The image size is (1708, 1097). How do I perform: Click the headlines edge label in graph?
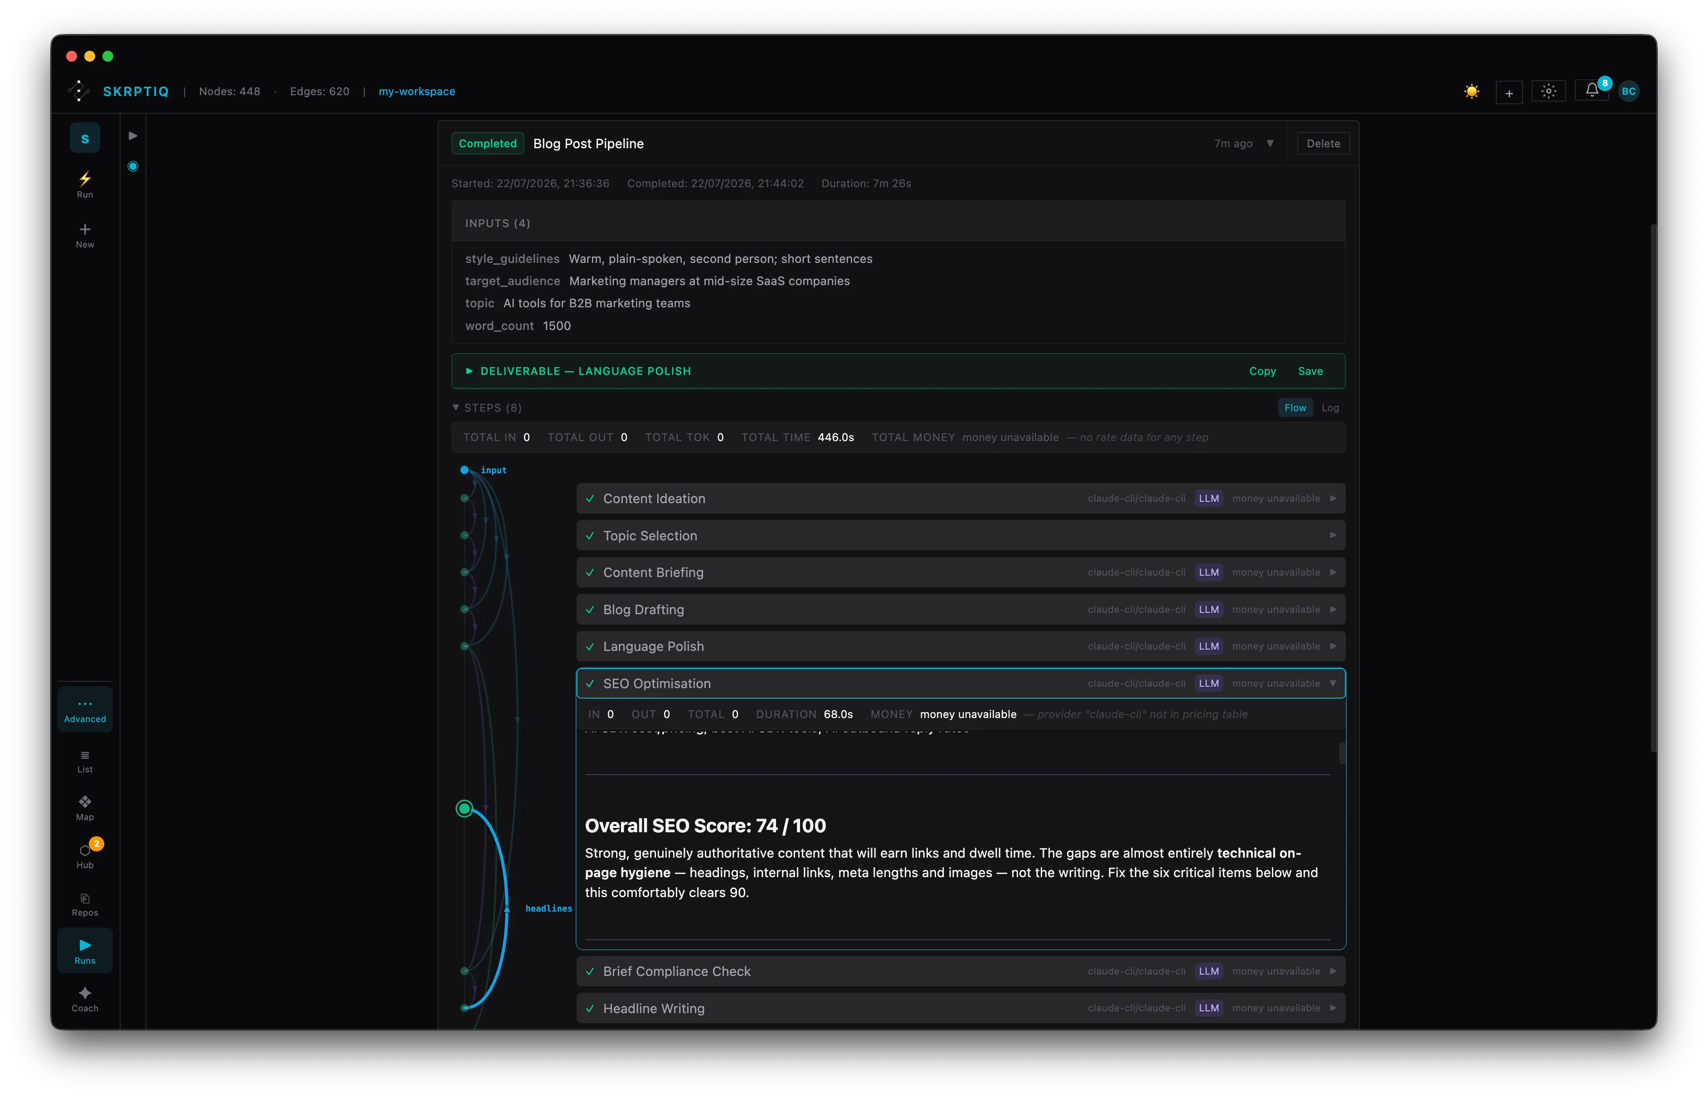548,908
